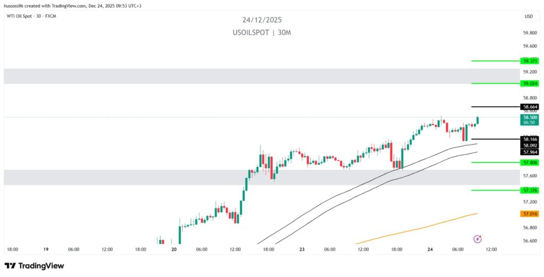Click the current price 58.500 label
This screenshot has height=277, width=544.
tap(530, 117)
